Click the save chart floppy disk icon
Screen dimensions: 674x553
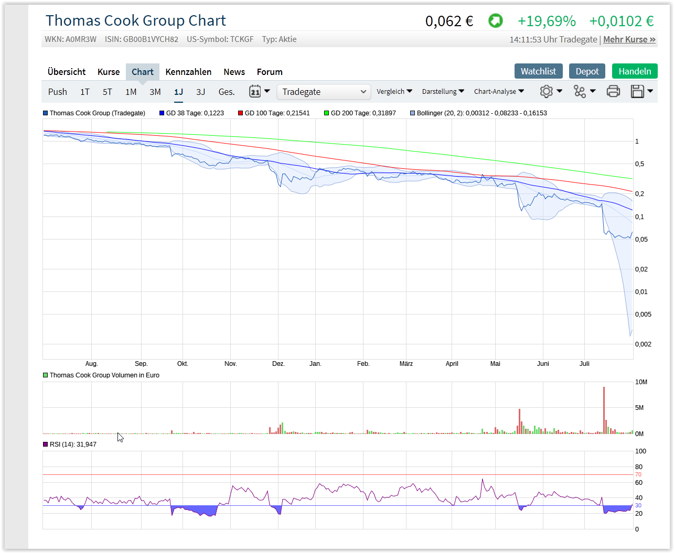[638, 91]
